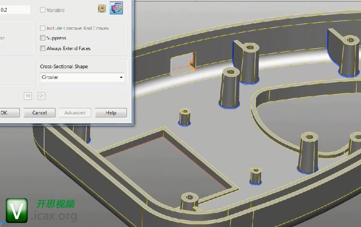Click the Help button
This screenshot has height=227, width=361.
[x=111, y=113]
